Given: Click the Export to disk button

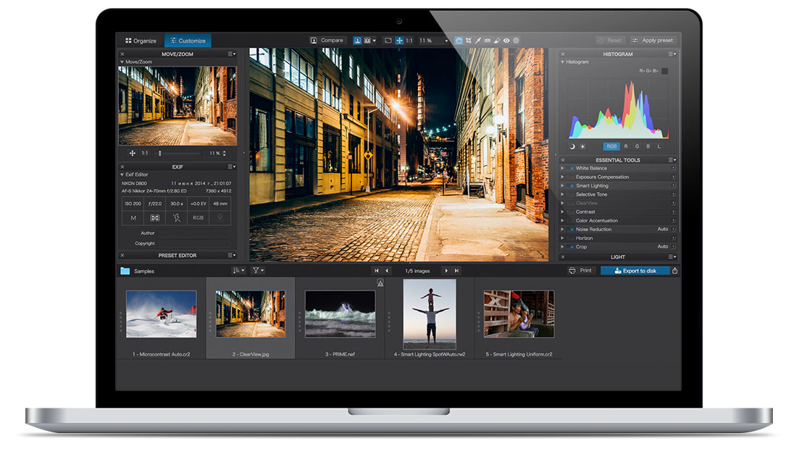Looking at the screenshot, I should [x=636, y=271].
